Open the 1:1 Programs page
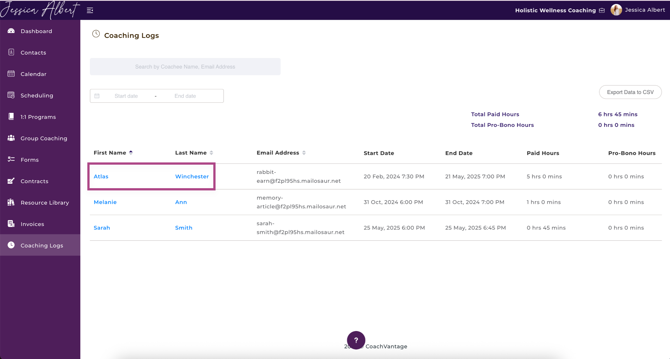The width and height of the screenshot is (670, 359). point(38,117)
